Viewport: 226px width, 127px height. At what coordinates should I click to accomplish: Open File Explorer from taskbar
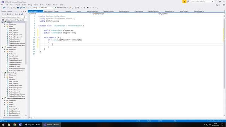(8, 125)
